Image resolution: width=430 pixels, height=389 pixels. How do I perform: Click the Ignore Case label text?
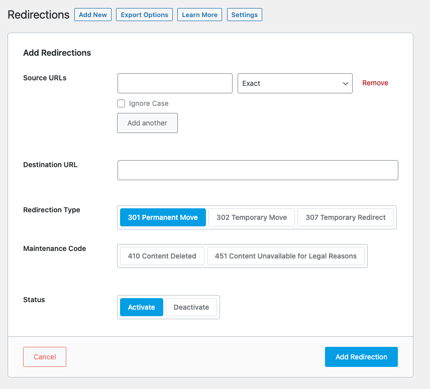[x=149, y=103]
